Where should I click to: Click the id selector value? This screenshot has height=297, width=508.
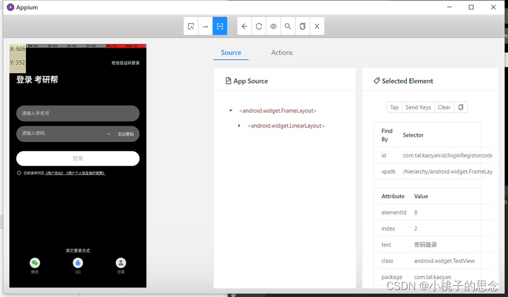[x=448, y=156]
